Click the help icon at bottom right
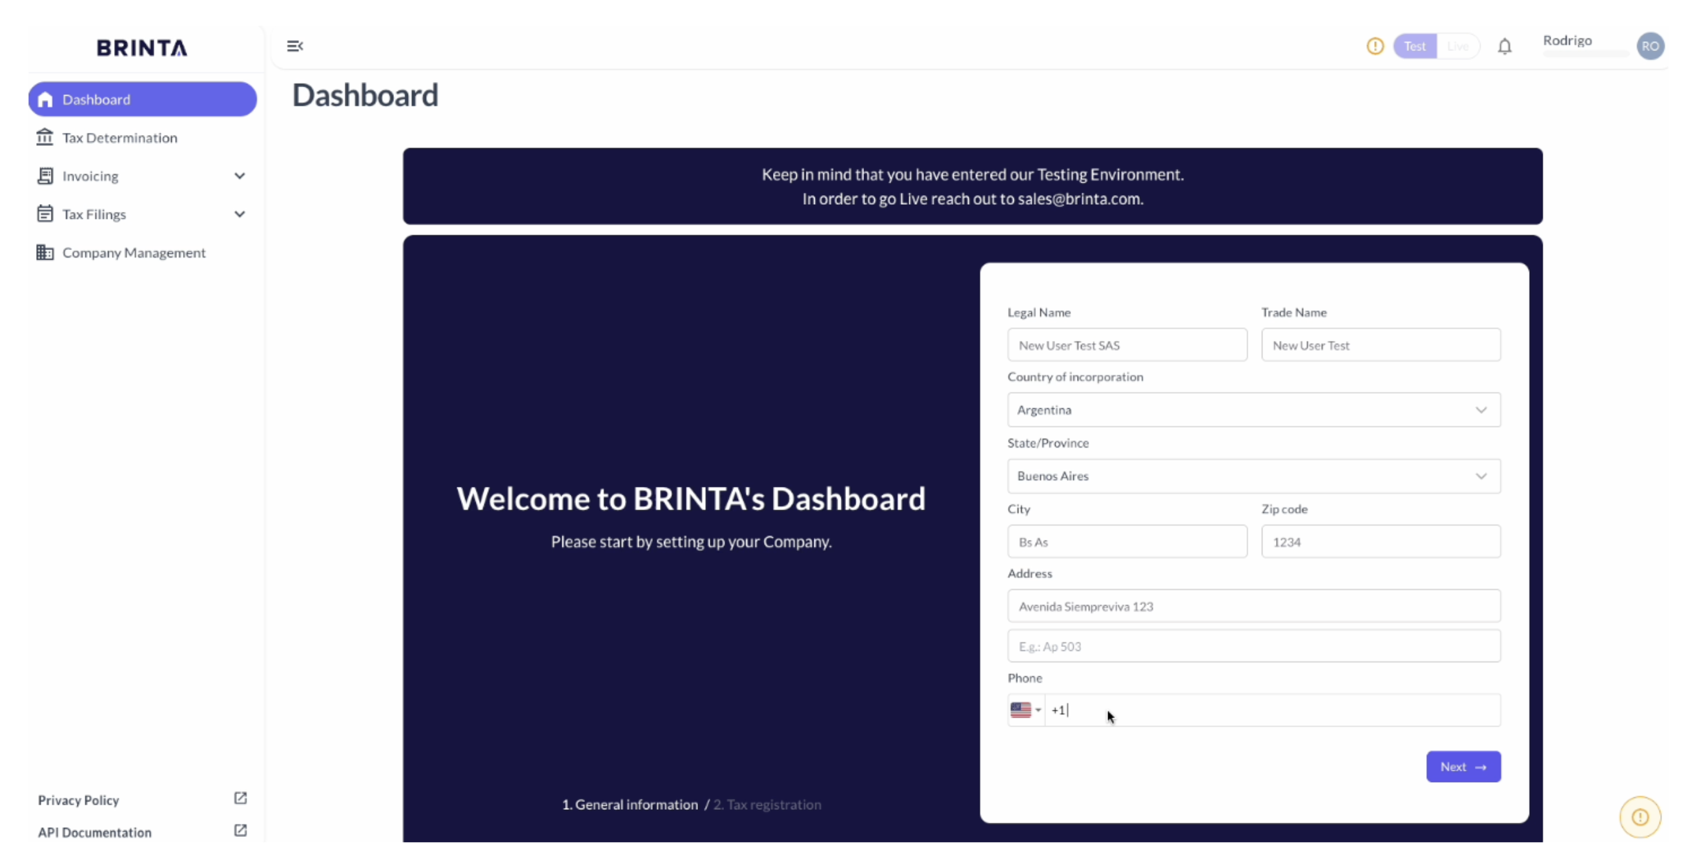The height and width of the screenshot is (846, 1697). 1640,817
